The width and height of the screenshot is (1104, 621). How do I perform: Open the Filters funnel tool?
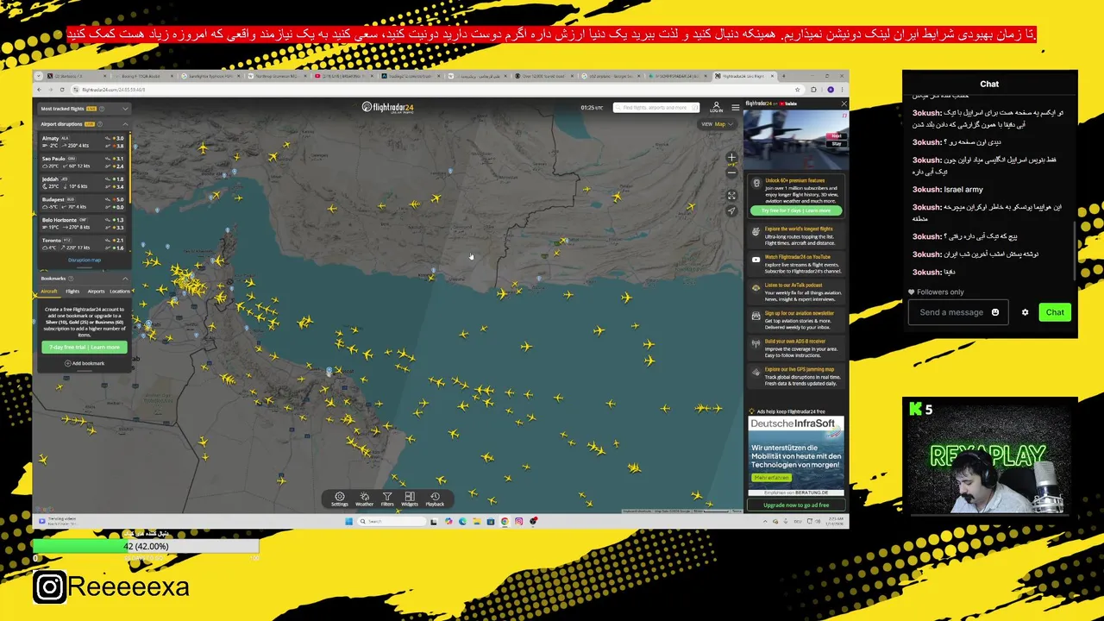point(387,499)
